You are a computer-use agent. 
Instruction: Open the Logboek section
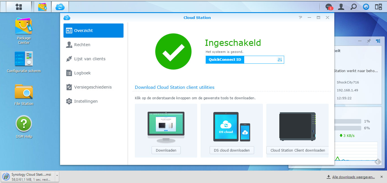click(x=93, y=73)
